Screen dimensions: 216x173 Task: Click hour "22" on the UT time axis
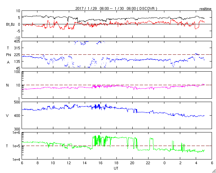click(148, 163)
